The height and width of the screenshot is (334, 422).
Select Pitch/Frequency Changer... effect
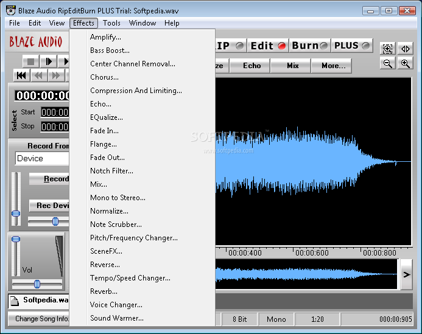coord(142,238)
